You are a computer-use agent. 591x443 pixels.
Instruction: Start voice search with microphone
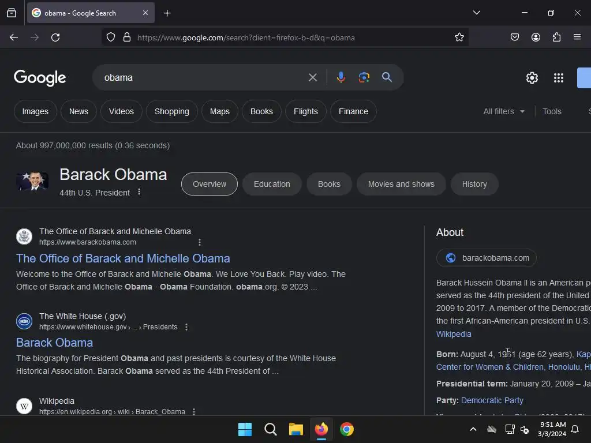[x=341, y=77]
